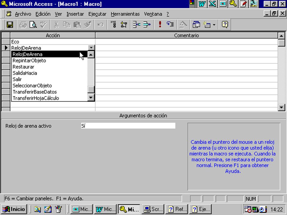Switch to the Word "Mic..." taskbar button
This screenshot has width=287, height=215.
[x=105, y=209]
